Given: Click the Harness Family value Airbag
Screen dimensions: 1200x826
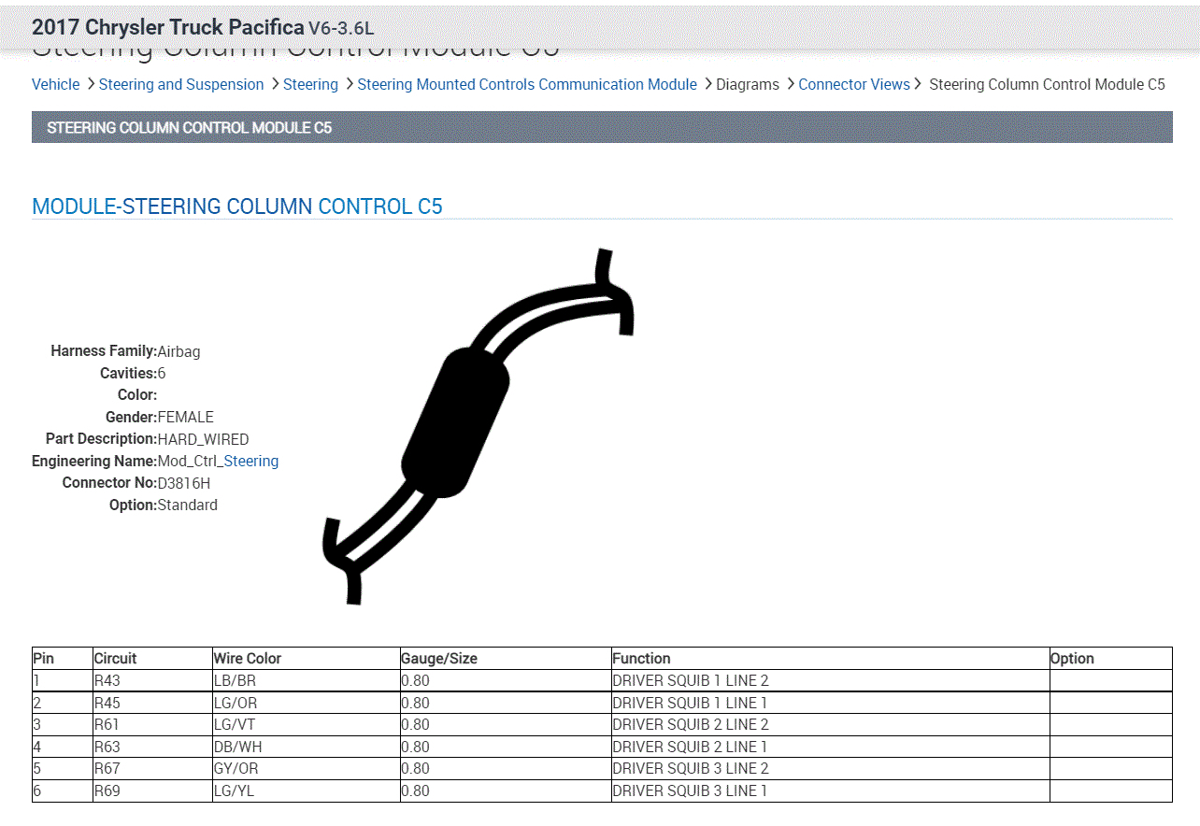Looking at the screenshot, I should tap(179, 351).
